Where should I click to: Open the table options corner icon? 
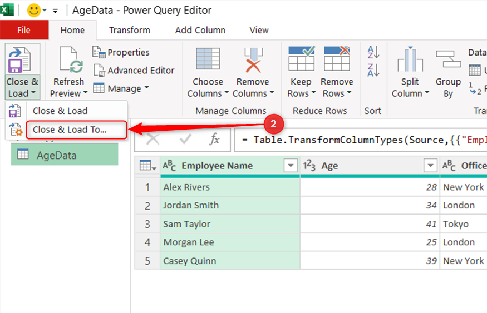tap(147, 166)
